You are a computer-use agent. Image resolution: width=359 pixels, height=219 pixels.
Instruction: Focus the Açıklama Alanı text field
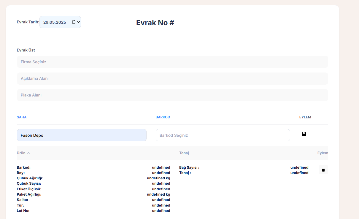click(x=172, y=79)
